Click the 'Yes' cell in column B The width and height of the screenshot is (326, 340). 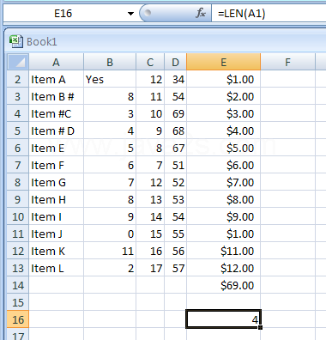[x=110, y=79]
